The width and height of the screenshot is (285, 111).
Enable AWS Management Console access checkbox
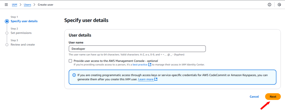click(70, 61)
